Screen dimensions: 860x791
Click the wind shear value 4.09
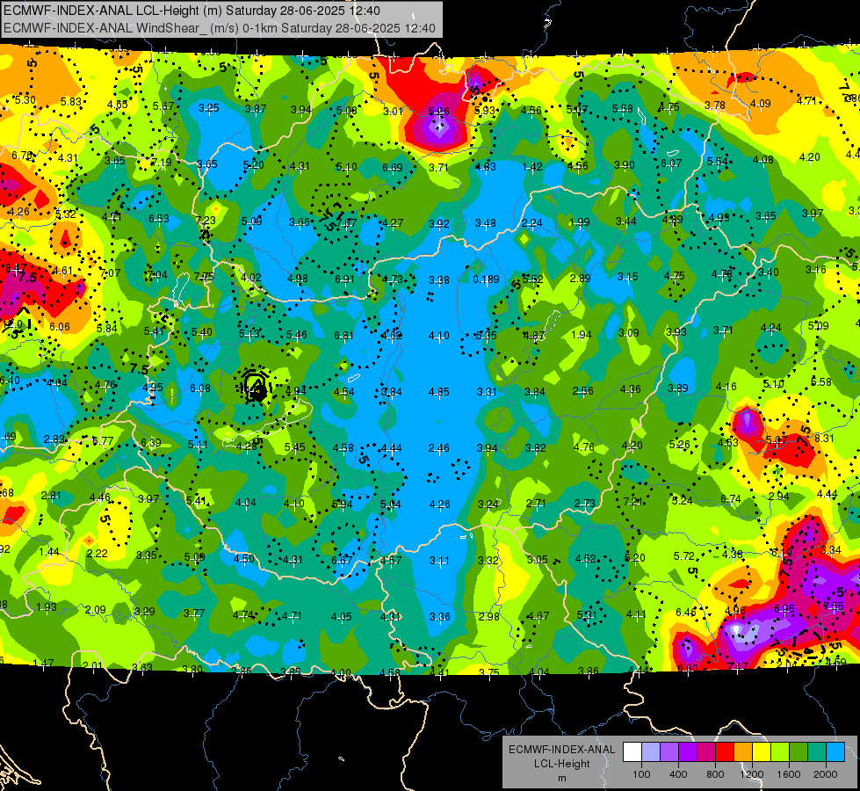pyautogui.click(x=760, y=103)
